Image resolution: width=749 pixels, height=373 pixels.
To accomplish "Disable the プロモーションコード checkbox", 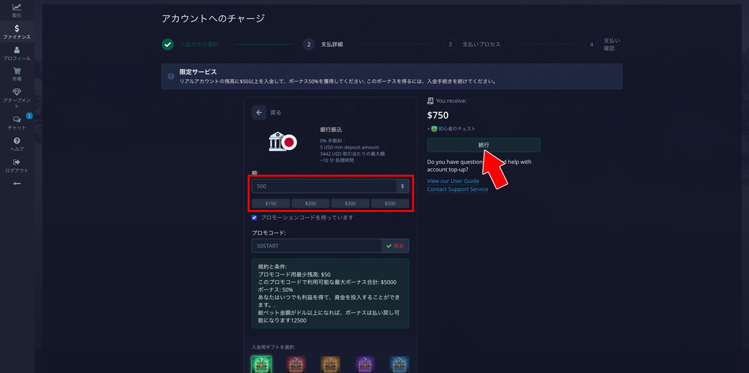I will tap(254, 217).
